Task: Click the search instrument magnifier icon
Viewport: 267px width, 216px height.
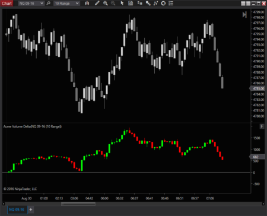Action: (x=49, y=3)
